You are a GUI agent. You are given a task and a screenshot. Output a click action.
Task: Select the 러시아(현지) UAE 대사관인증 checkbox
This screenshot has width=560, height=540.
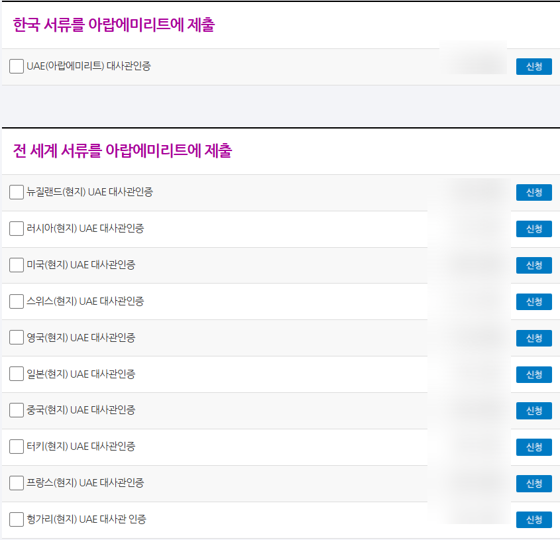point(17,229)
